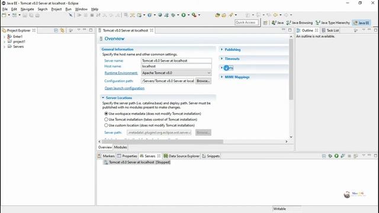
Task: Maximize the editor area with its maximize icon
Action: [x=290, y=30]
